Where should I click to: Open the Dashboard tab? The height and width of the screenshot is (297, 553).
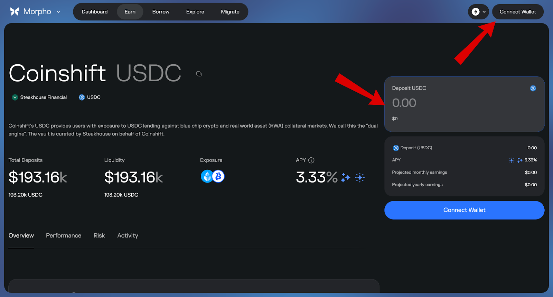[x=95, y=12]
